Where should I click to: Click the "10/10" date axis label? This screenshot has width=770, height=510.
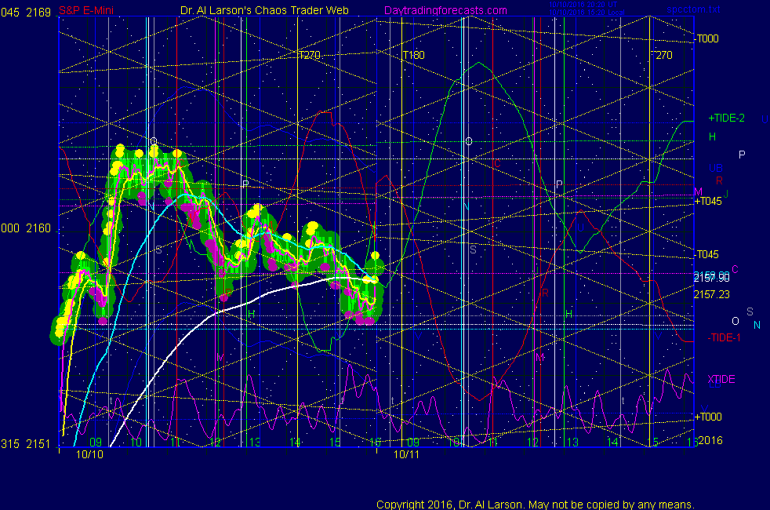pos(89,454)
